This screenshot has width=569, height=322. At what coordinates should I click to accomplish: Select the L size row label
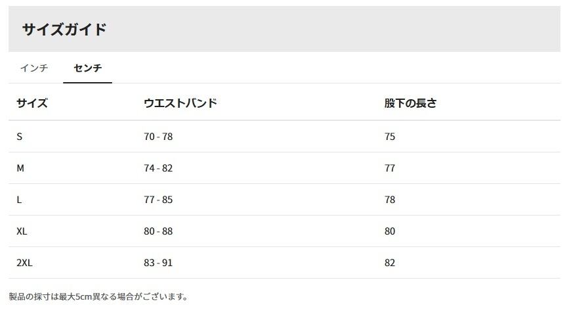point(19,200)
